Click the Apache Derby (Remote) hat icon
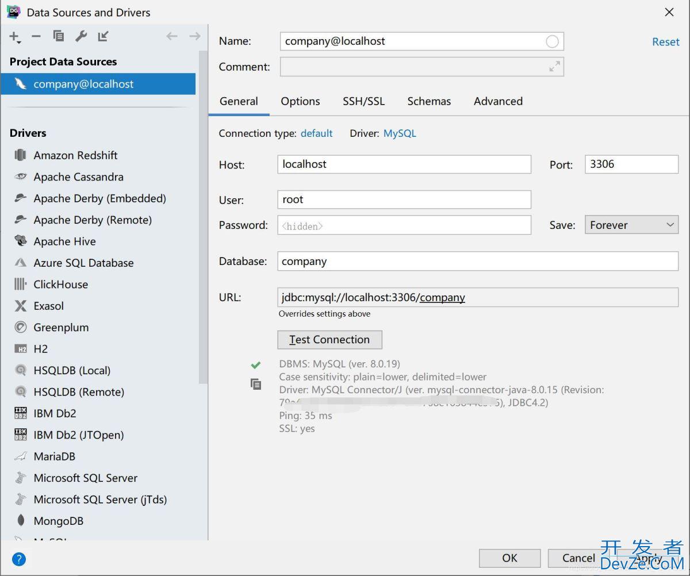The height and width of the screenshot is (576, 690). coord(21,220)
